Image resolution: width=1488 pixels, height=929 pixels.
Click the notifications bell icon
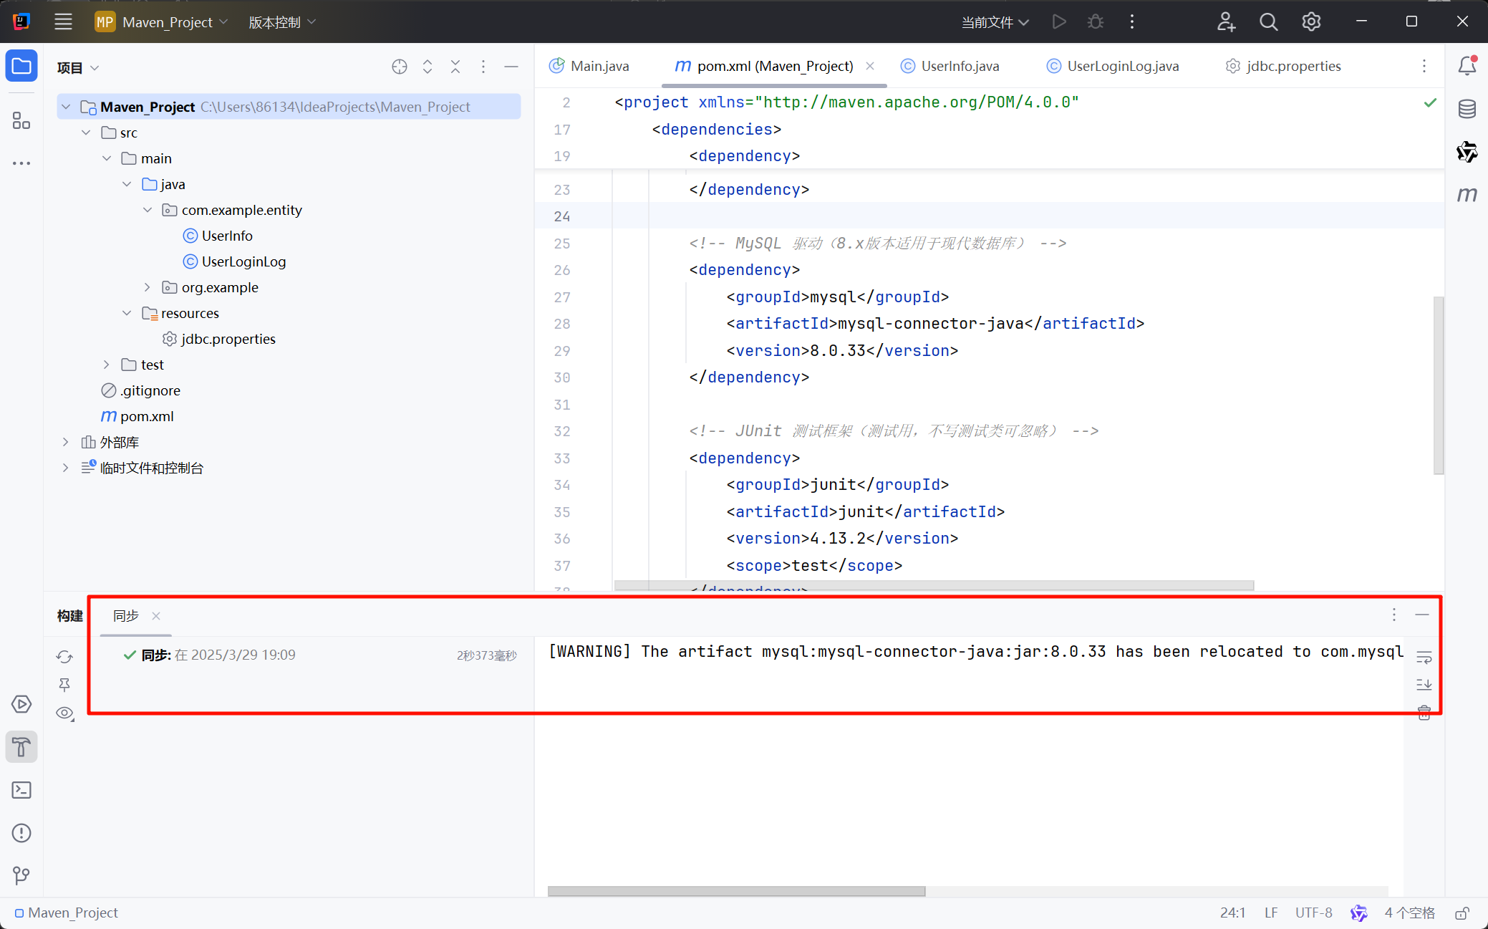point(1467,66)
